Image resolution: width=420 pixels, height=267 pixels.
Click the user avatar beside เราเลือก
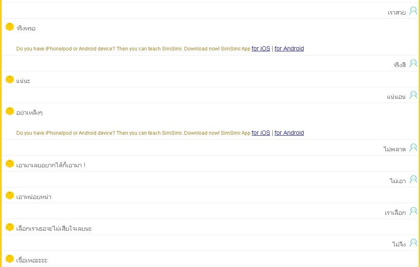click(x=413, y=211)
